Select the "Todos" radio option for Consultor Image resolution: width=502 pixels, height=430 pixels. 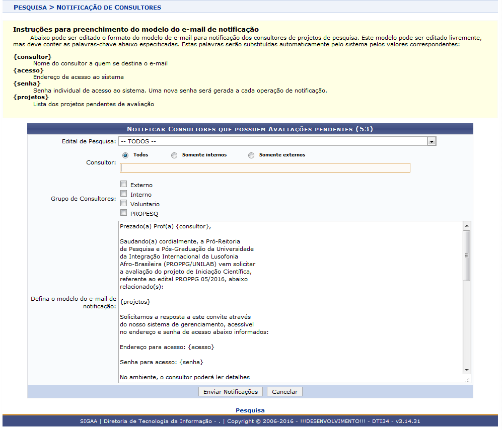pyautogui.click(x=124, y=155)
